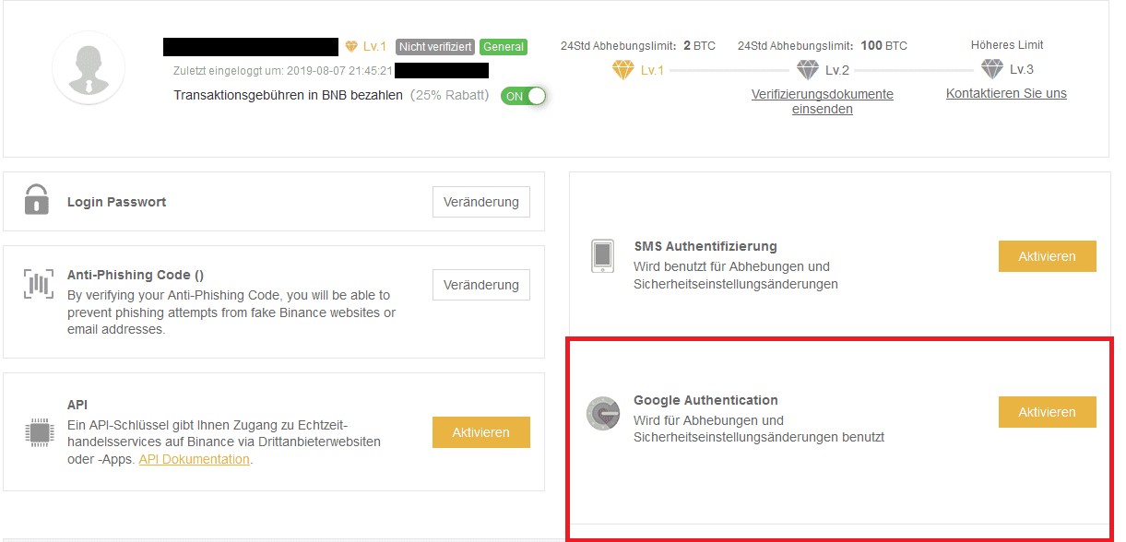Viewport: 1126px width, 542px height.
Task: Click the Login Passwort padlock icon
Action: [x=36, y=200]
